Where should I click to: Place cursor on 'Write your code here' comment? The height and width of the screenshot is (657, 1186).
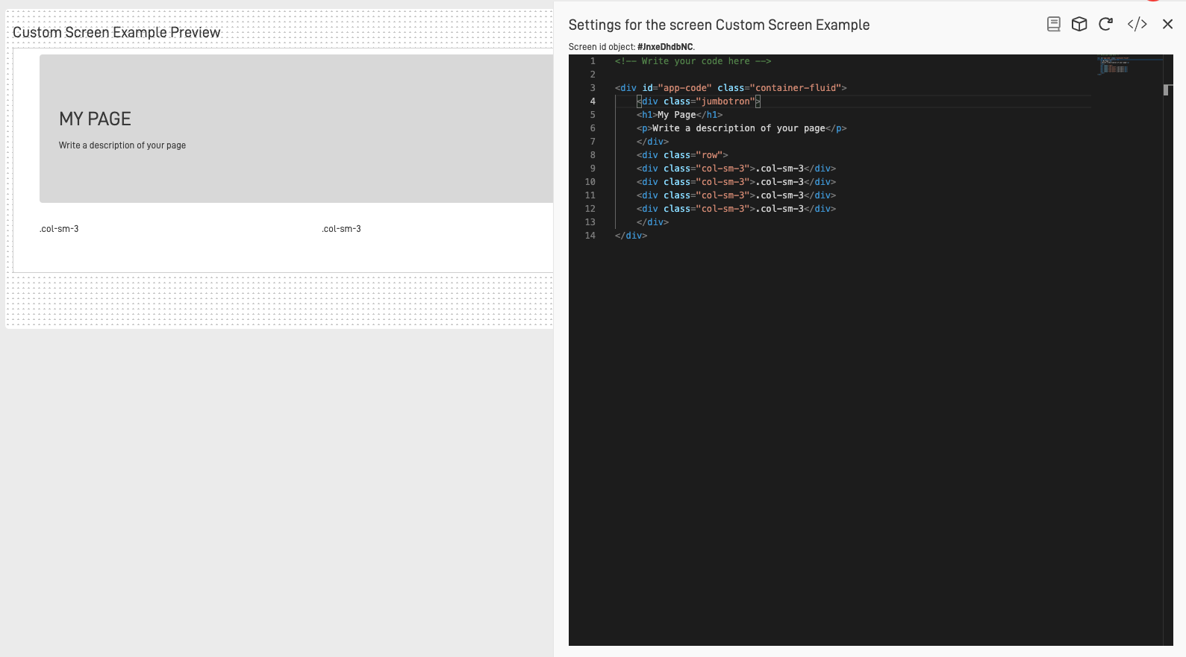tap(693, 61)
